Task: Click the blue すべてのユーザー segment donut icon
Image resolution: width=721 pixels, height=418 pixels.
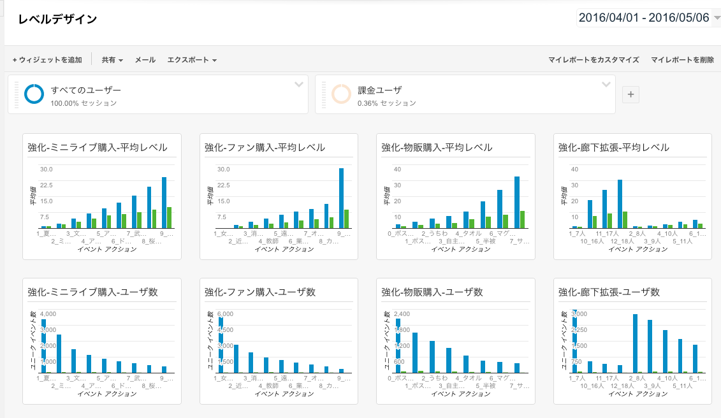Action: click(34, 94)
